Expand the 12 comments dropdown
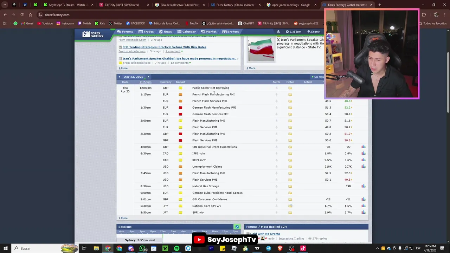450x253 pixels. [x=181, y=63]
